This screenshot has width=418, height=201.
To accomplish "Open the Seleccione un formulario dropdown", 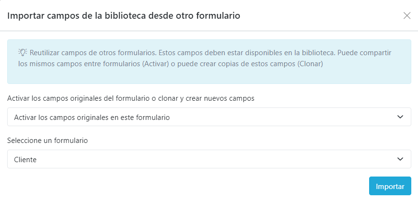I will click(x=209, y=159).
